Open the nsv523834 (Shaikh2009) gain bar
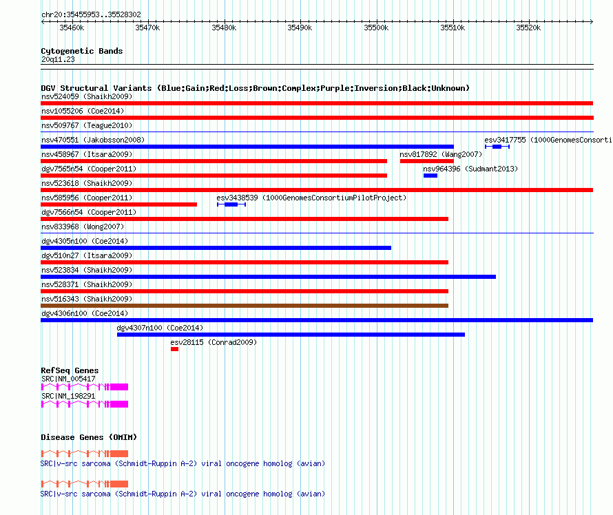 (268, 277)
